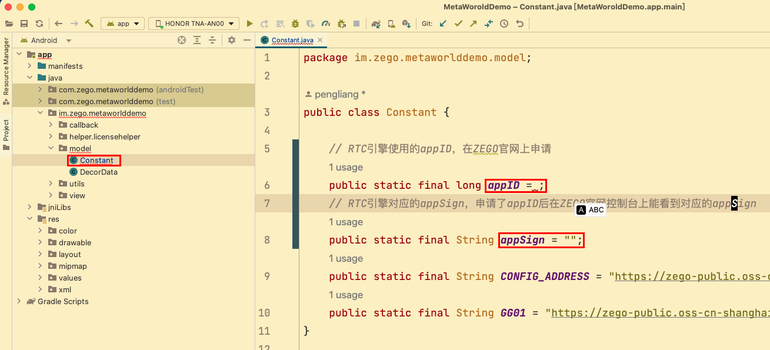
Task: Click the Debug app bug icon
Action: tap(295, 24)
